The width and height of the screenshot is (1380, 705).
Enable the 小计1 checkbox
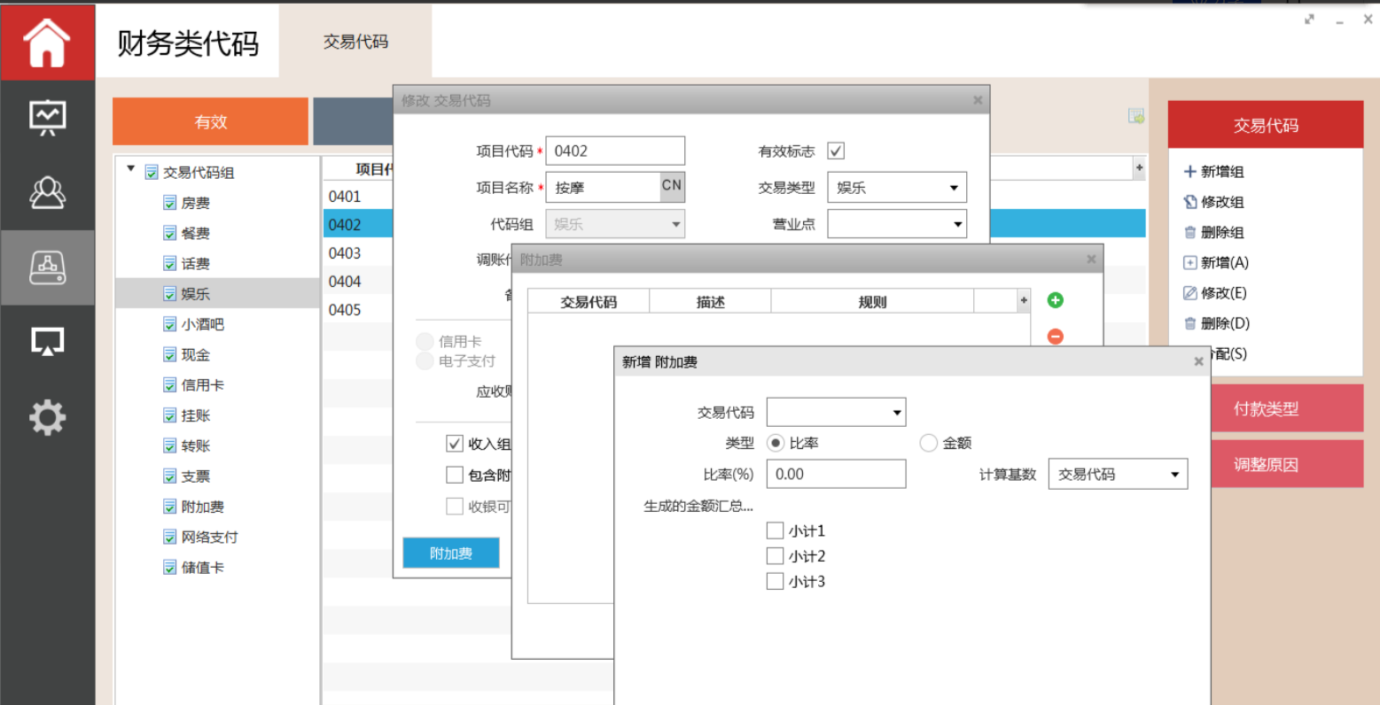(775, 531)
